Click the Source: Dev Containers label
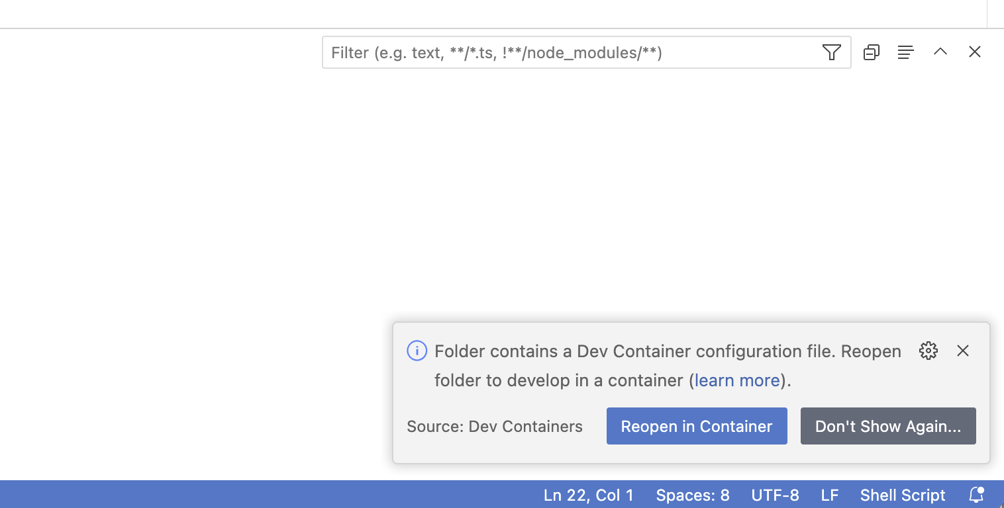The width and height of the screenshot is (1004, 508). tap(494, 426)
